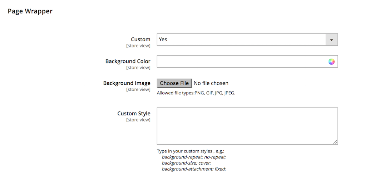Click the Custom Style label
Screen dimensions: 385x182
(134, 114)
